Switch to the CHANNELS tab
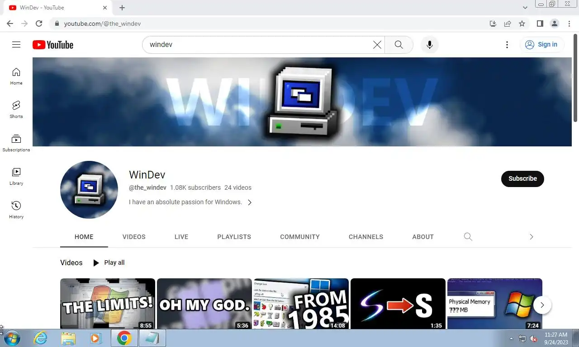This screenshot has height=347, width=579. point(366,237)
